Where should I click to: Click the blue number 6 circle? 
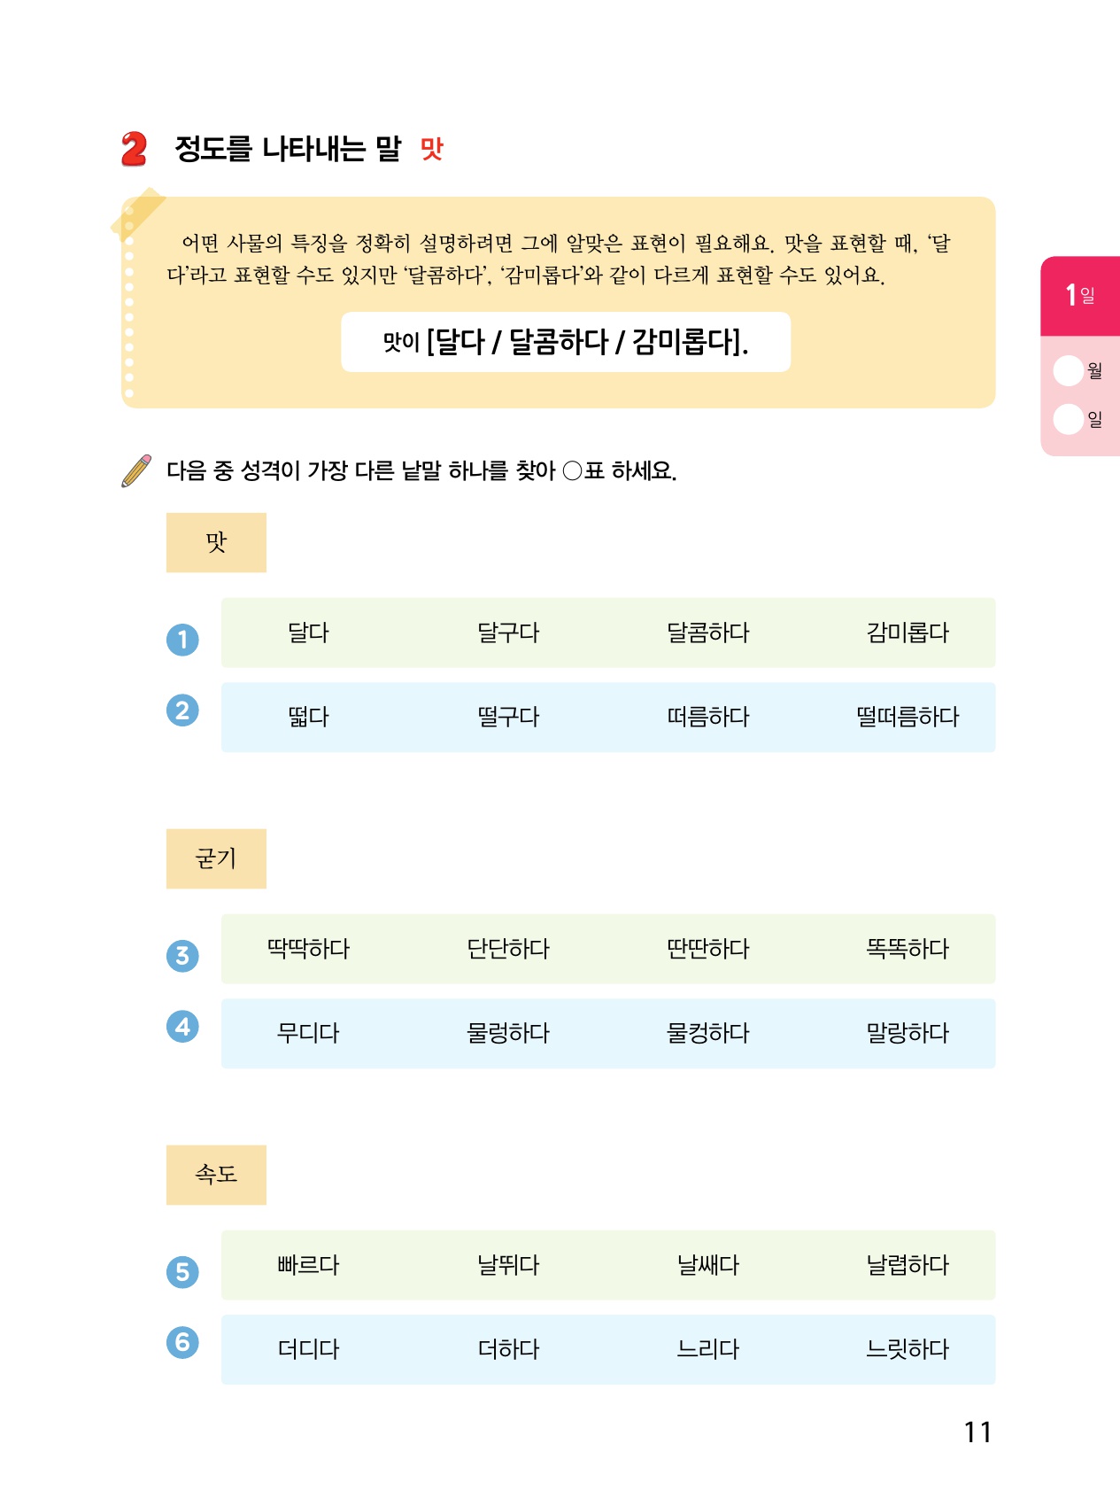point(182,1342)
